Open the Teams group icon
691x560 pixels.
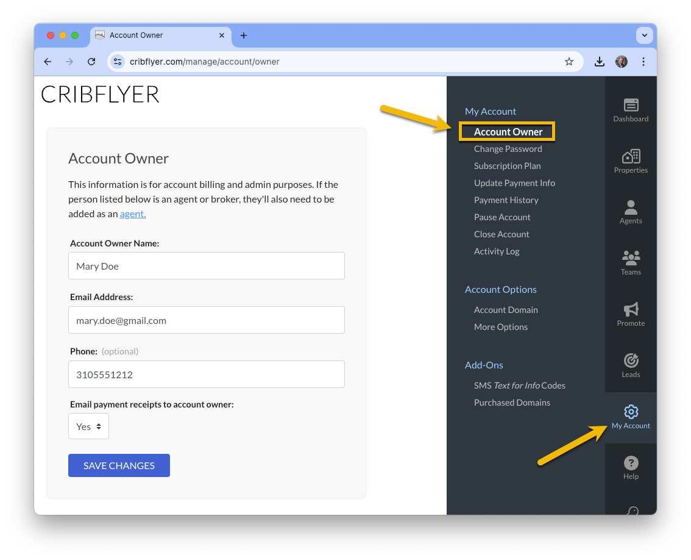coord(631,257)
